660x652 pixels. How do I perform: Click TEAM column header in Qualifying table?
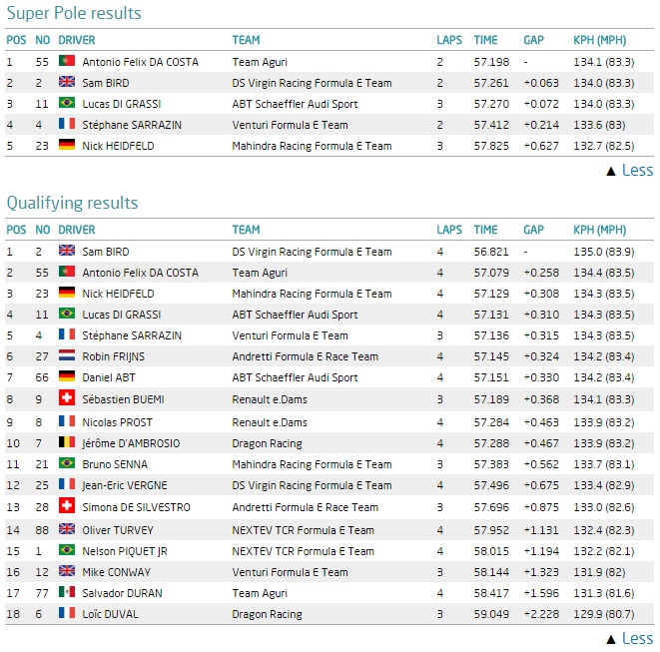pos(247,230)
